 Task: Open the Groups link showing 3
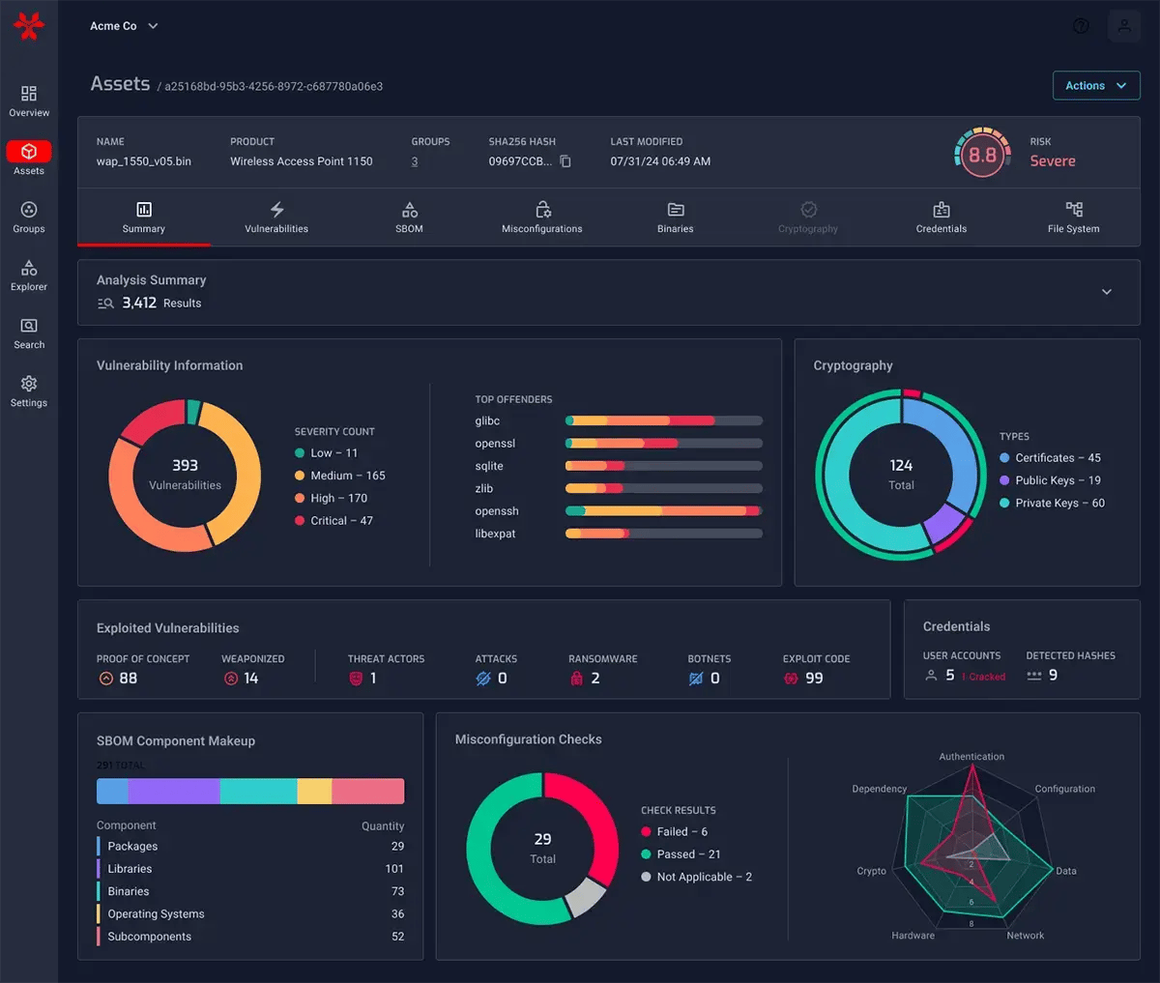(416, 161)
